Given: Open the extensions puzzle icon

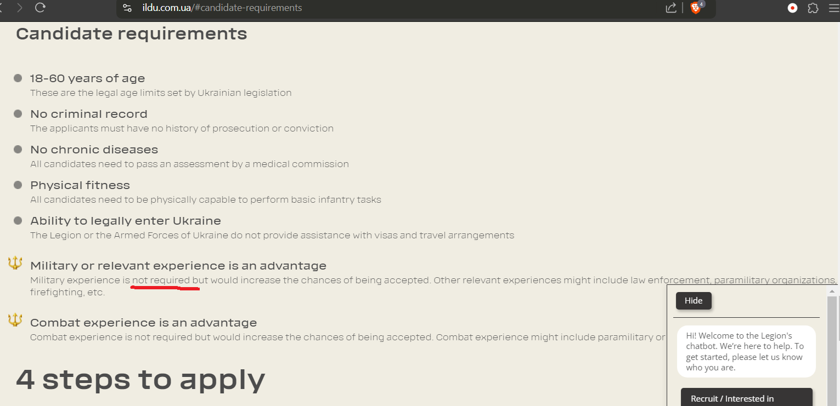Looking at the screenshot, I should click(x=813, y=8).
